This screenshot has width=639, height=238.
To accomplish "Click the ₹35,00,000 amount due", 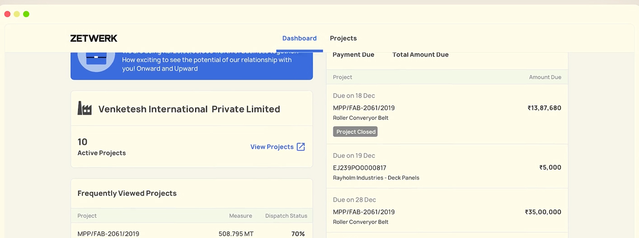I will point(543,212).
